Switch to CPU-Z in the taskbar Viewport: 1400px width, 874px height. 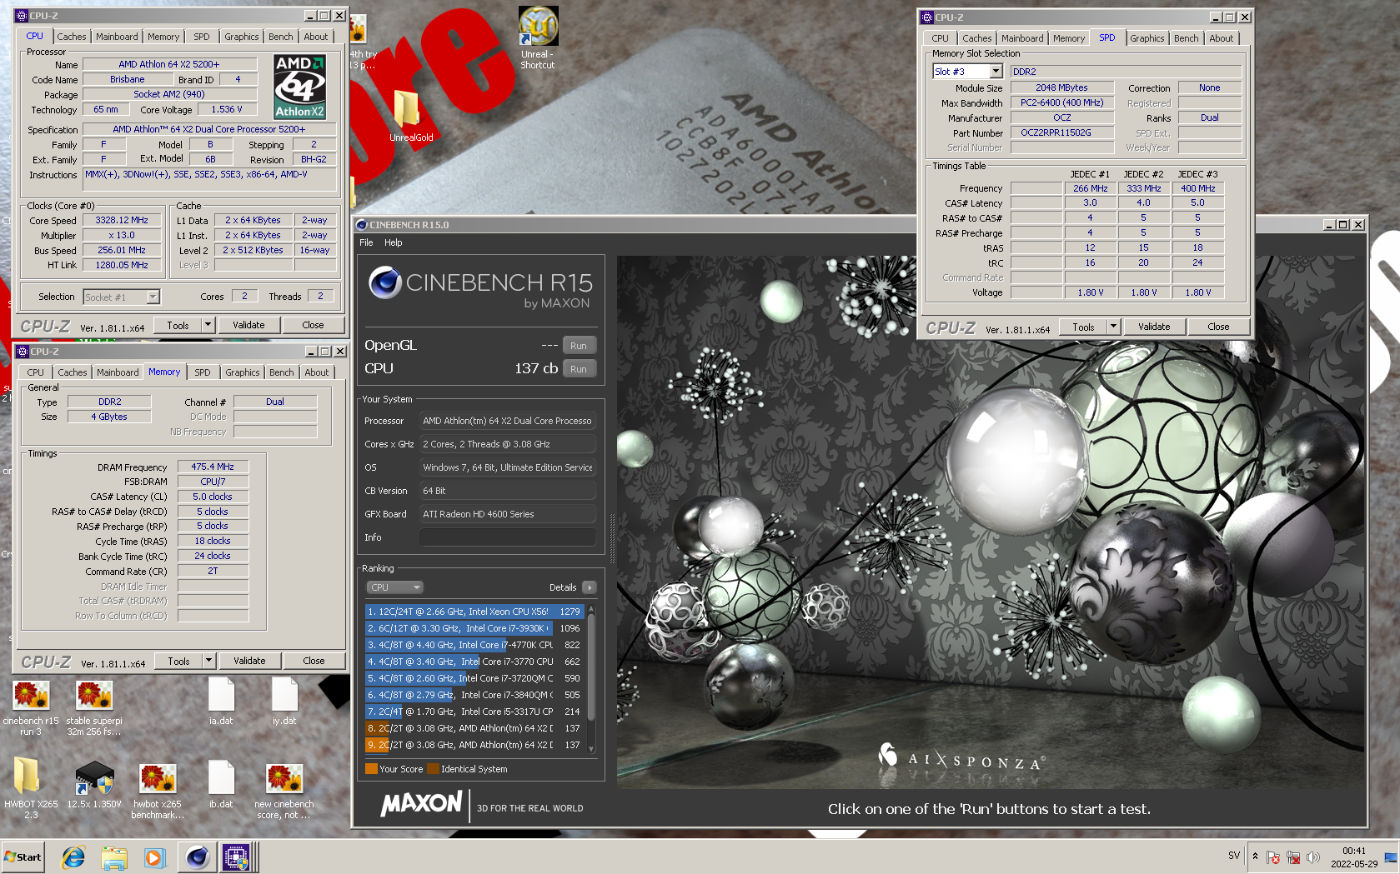pos(236,857)
